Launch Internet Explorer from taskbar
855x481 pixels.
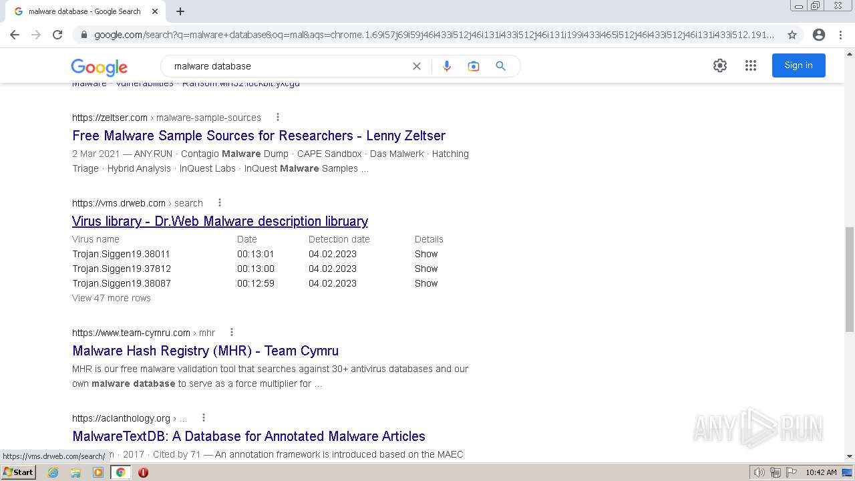(x=53, y=472)
